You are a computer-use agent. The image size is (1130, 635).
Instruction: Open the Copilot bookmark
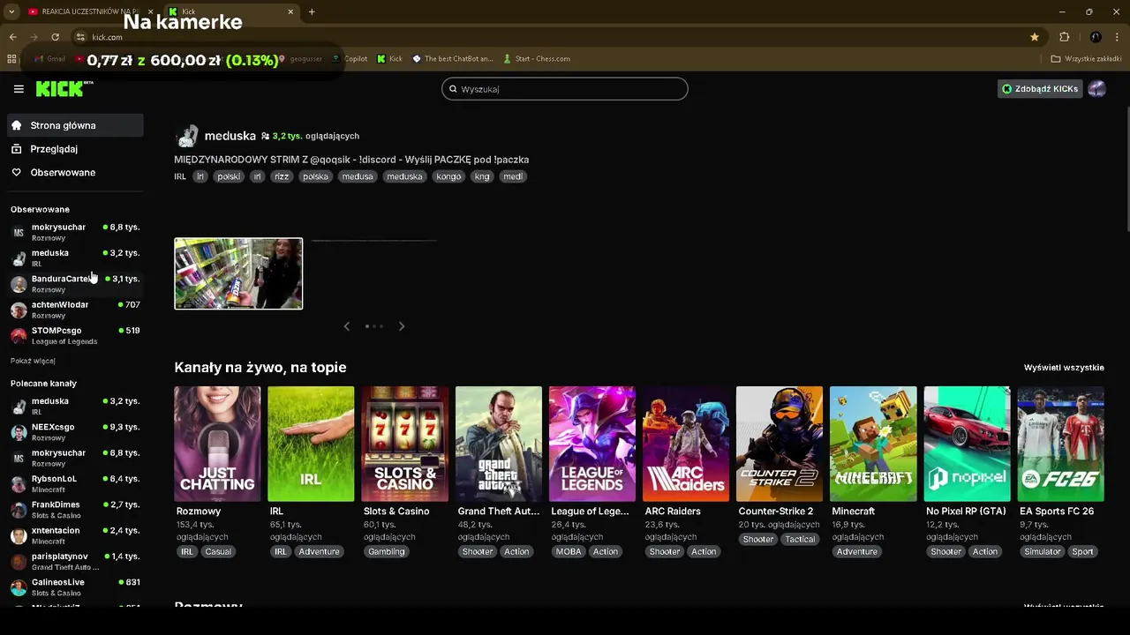coord(350,59)
